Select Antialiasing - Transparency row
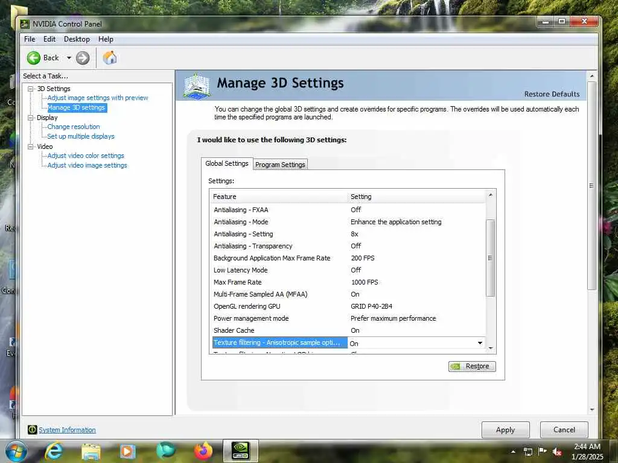This screenshot has height=463, width=618. (x=349, y=246)
